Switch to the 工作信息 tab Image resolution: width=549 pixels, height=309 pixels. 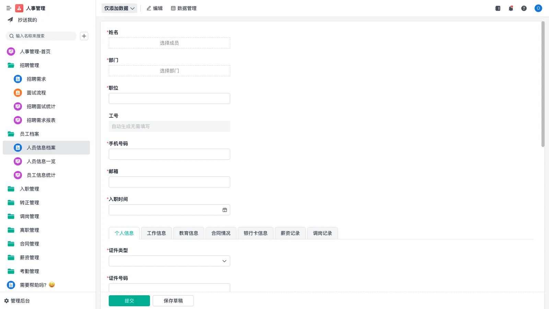(156, 233)
